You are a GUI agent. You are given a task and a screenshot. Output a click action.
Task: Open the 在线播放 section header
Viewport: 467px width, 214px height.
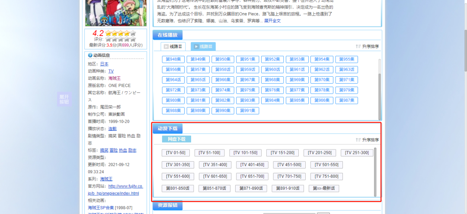[x=168, y=35]
